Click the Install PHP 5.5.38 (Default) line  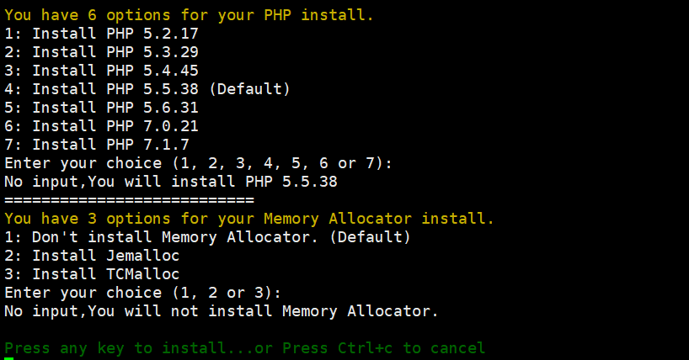tap(147, 89)
